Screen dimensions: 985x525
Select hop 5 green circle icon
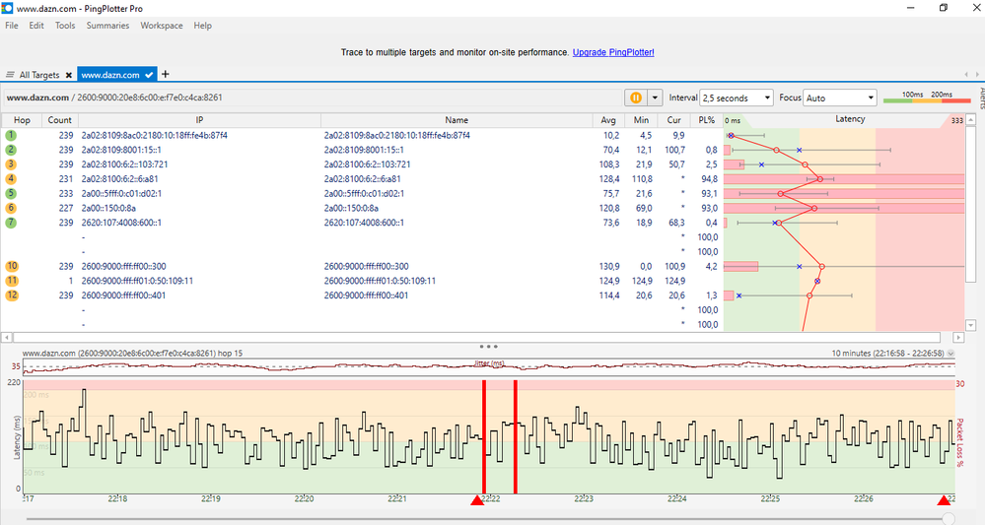(x=11, y=193)
